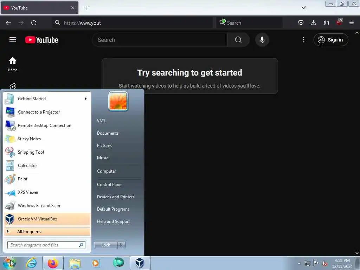Click VirtualBox taskbar icon
Image resolution: width=360 pixels, height=270 pixels.
[140, 263]
